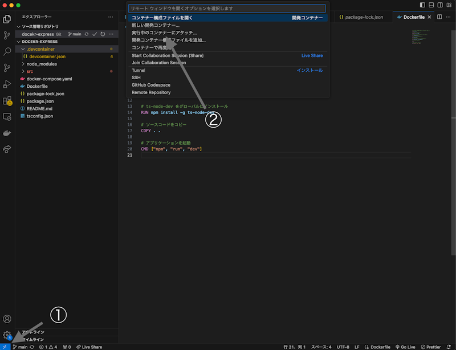Open the Extensions view in activity bar
The height and width of the screenshot is (350, 456).
click(7, 101)
